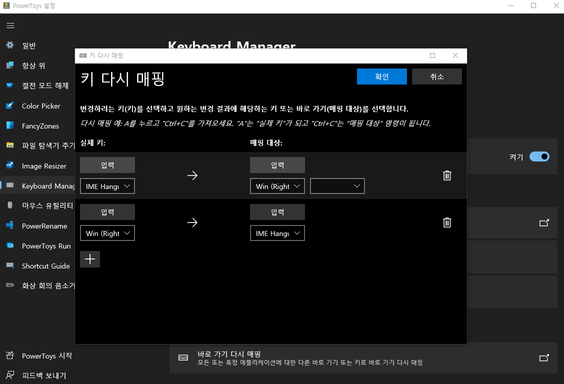Open second row Win (Right) physical key dropdown
This screenshot has width=564, height=384.
coord(107,233)
